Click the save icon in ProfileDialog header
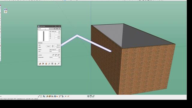The width and height of the screenshot is (192, 108). point(57,29)
